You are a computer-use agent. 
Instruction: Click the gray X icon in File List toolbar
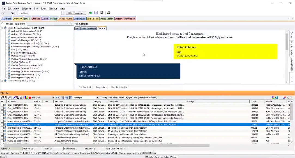288,98
